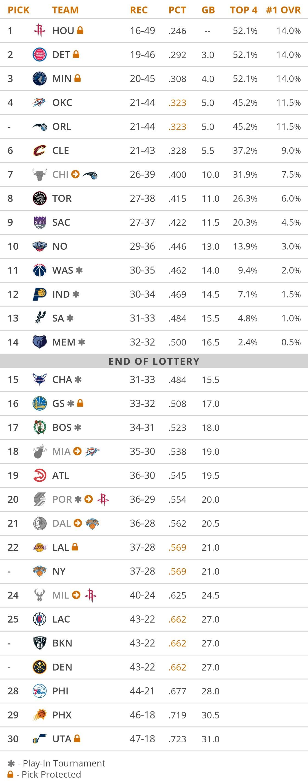Click the Golden State Warriors logo
This screenshot has height=781, width=308.
(39, 404)
